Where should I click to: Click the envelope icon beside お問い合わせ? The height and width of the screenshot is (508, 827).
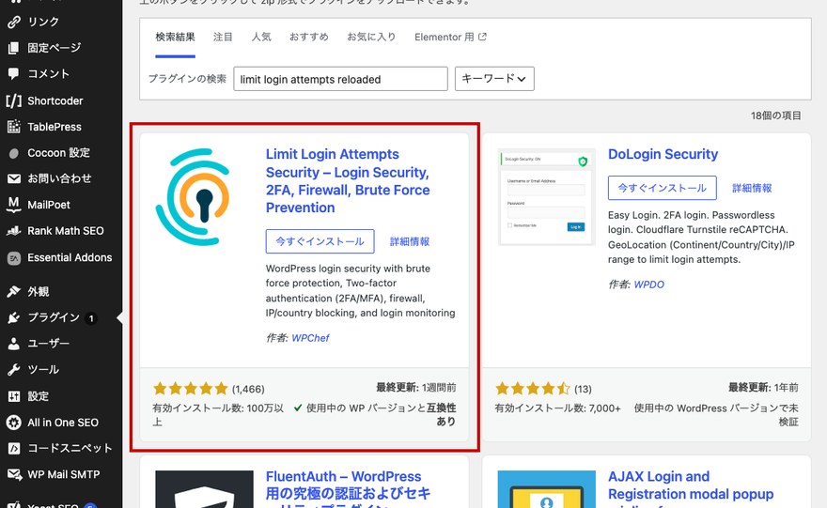[14, 178]
